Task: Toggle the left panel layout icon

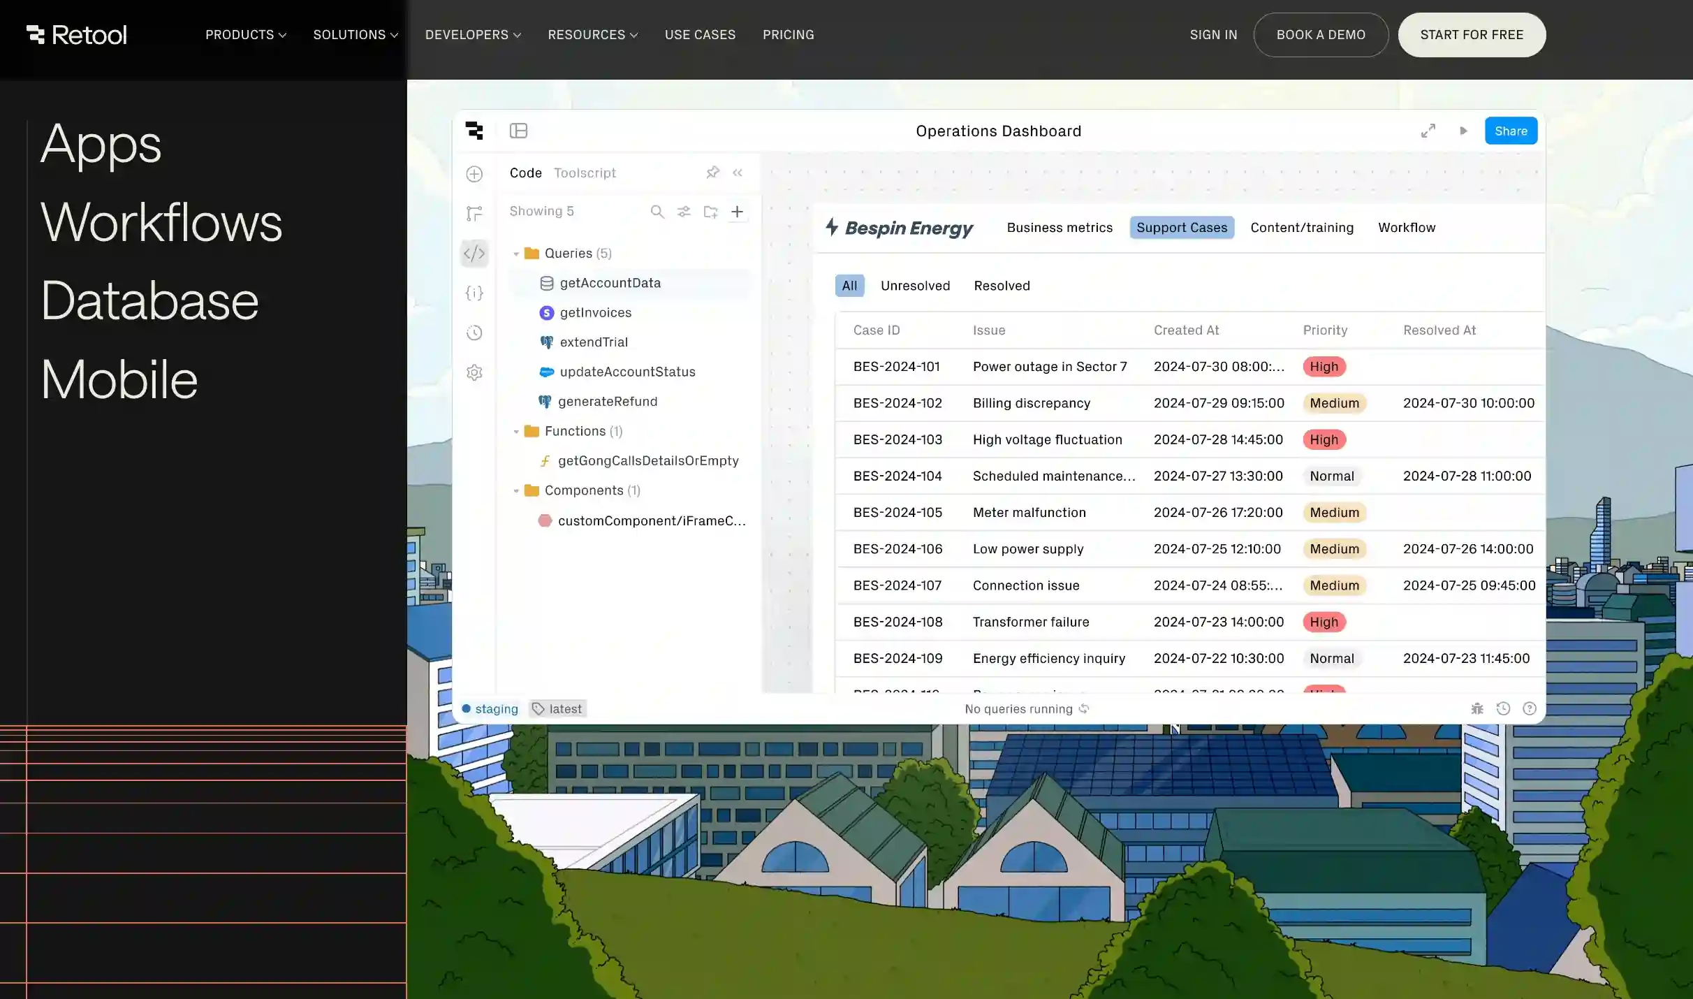Action: click(x=518, y=131)
